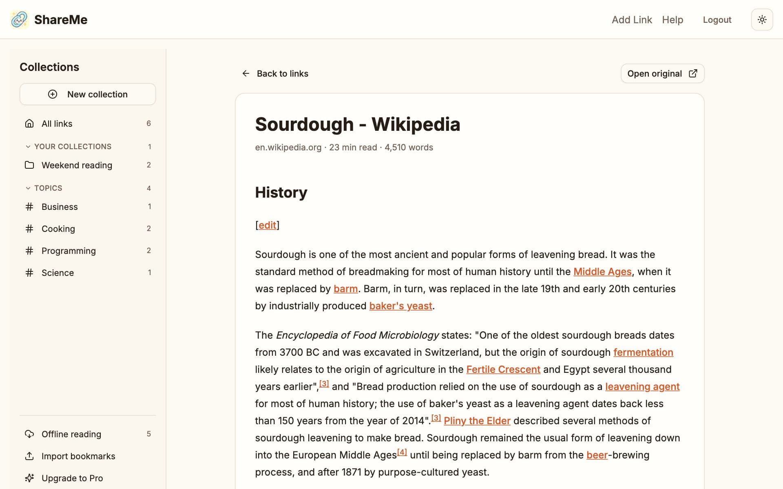Open Add Link in the top navigation
Screen dimensions: 783x489
click(632, 20)
